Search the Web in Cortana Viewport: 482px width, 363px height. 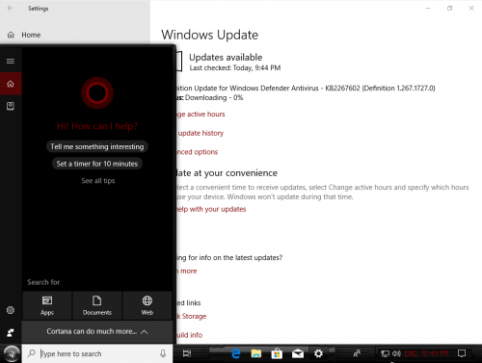click(147, 305)
